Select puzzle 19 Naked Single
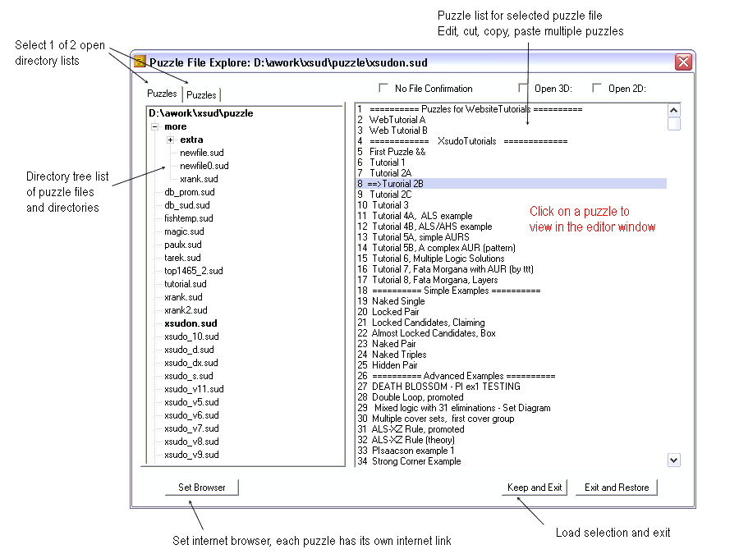This screenshot has width=739, height=554. tap(397, 301)
